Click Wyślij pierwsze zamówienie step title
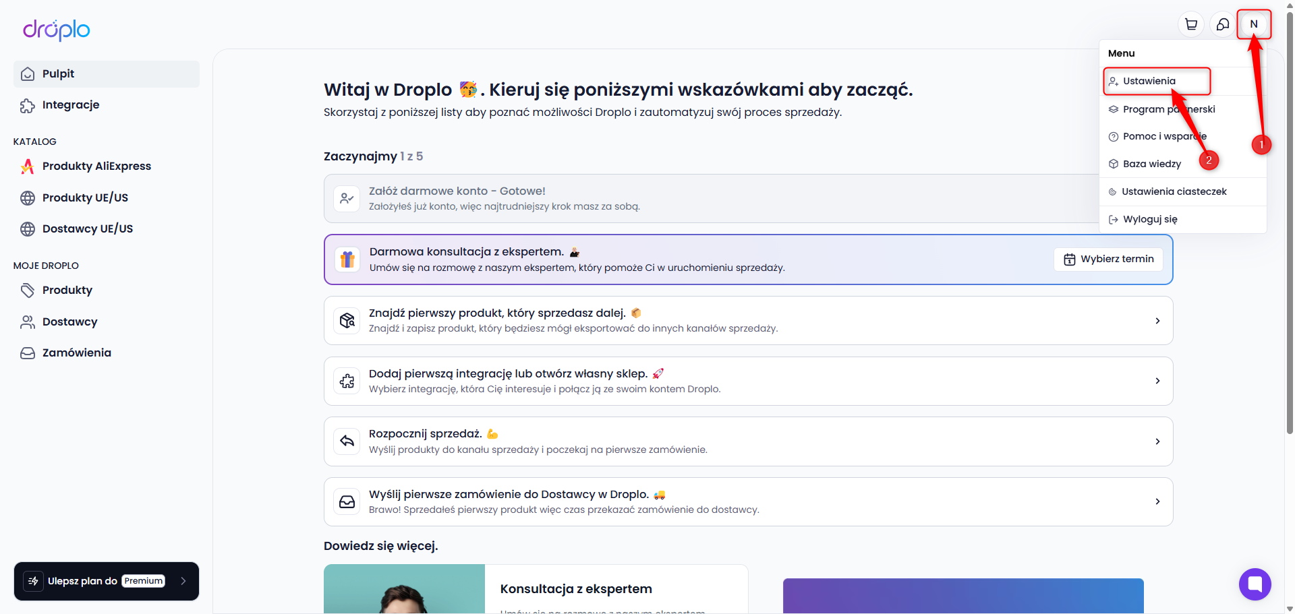This screenshot has width=1295, height=614. point(509,495)
